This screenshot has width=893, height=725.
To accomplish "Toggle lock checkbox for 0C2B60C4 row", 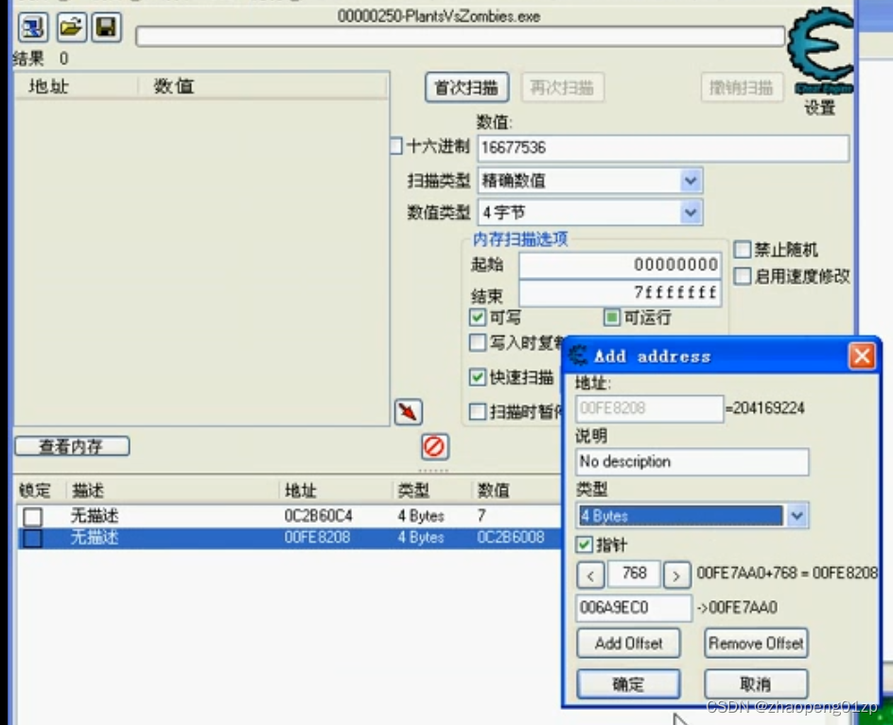I will click(x=32, y=517).
